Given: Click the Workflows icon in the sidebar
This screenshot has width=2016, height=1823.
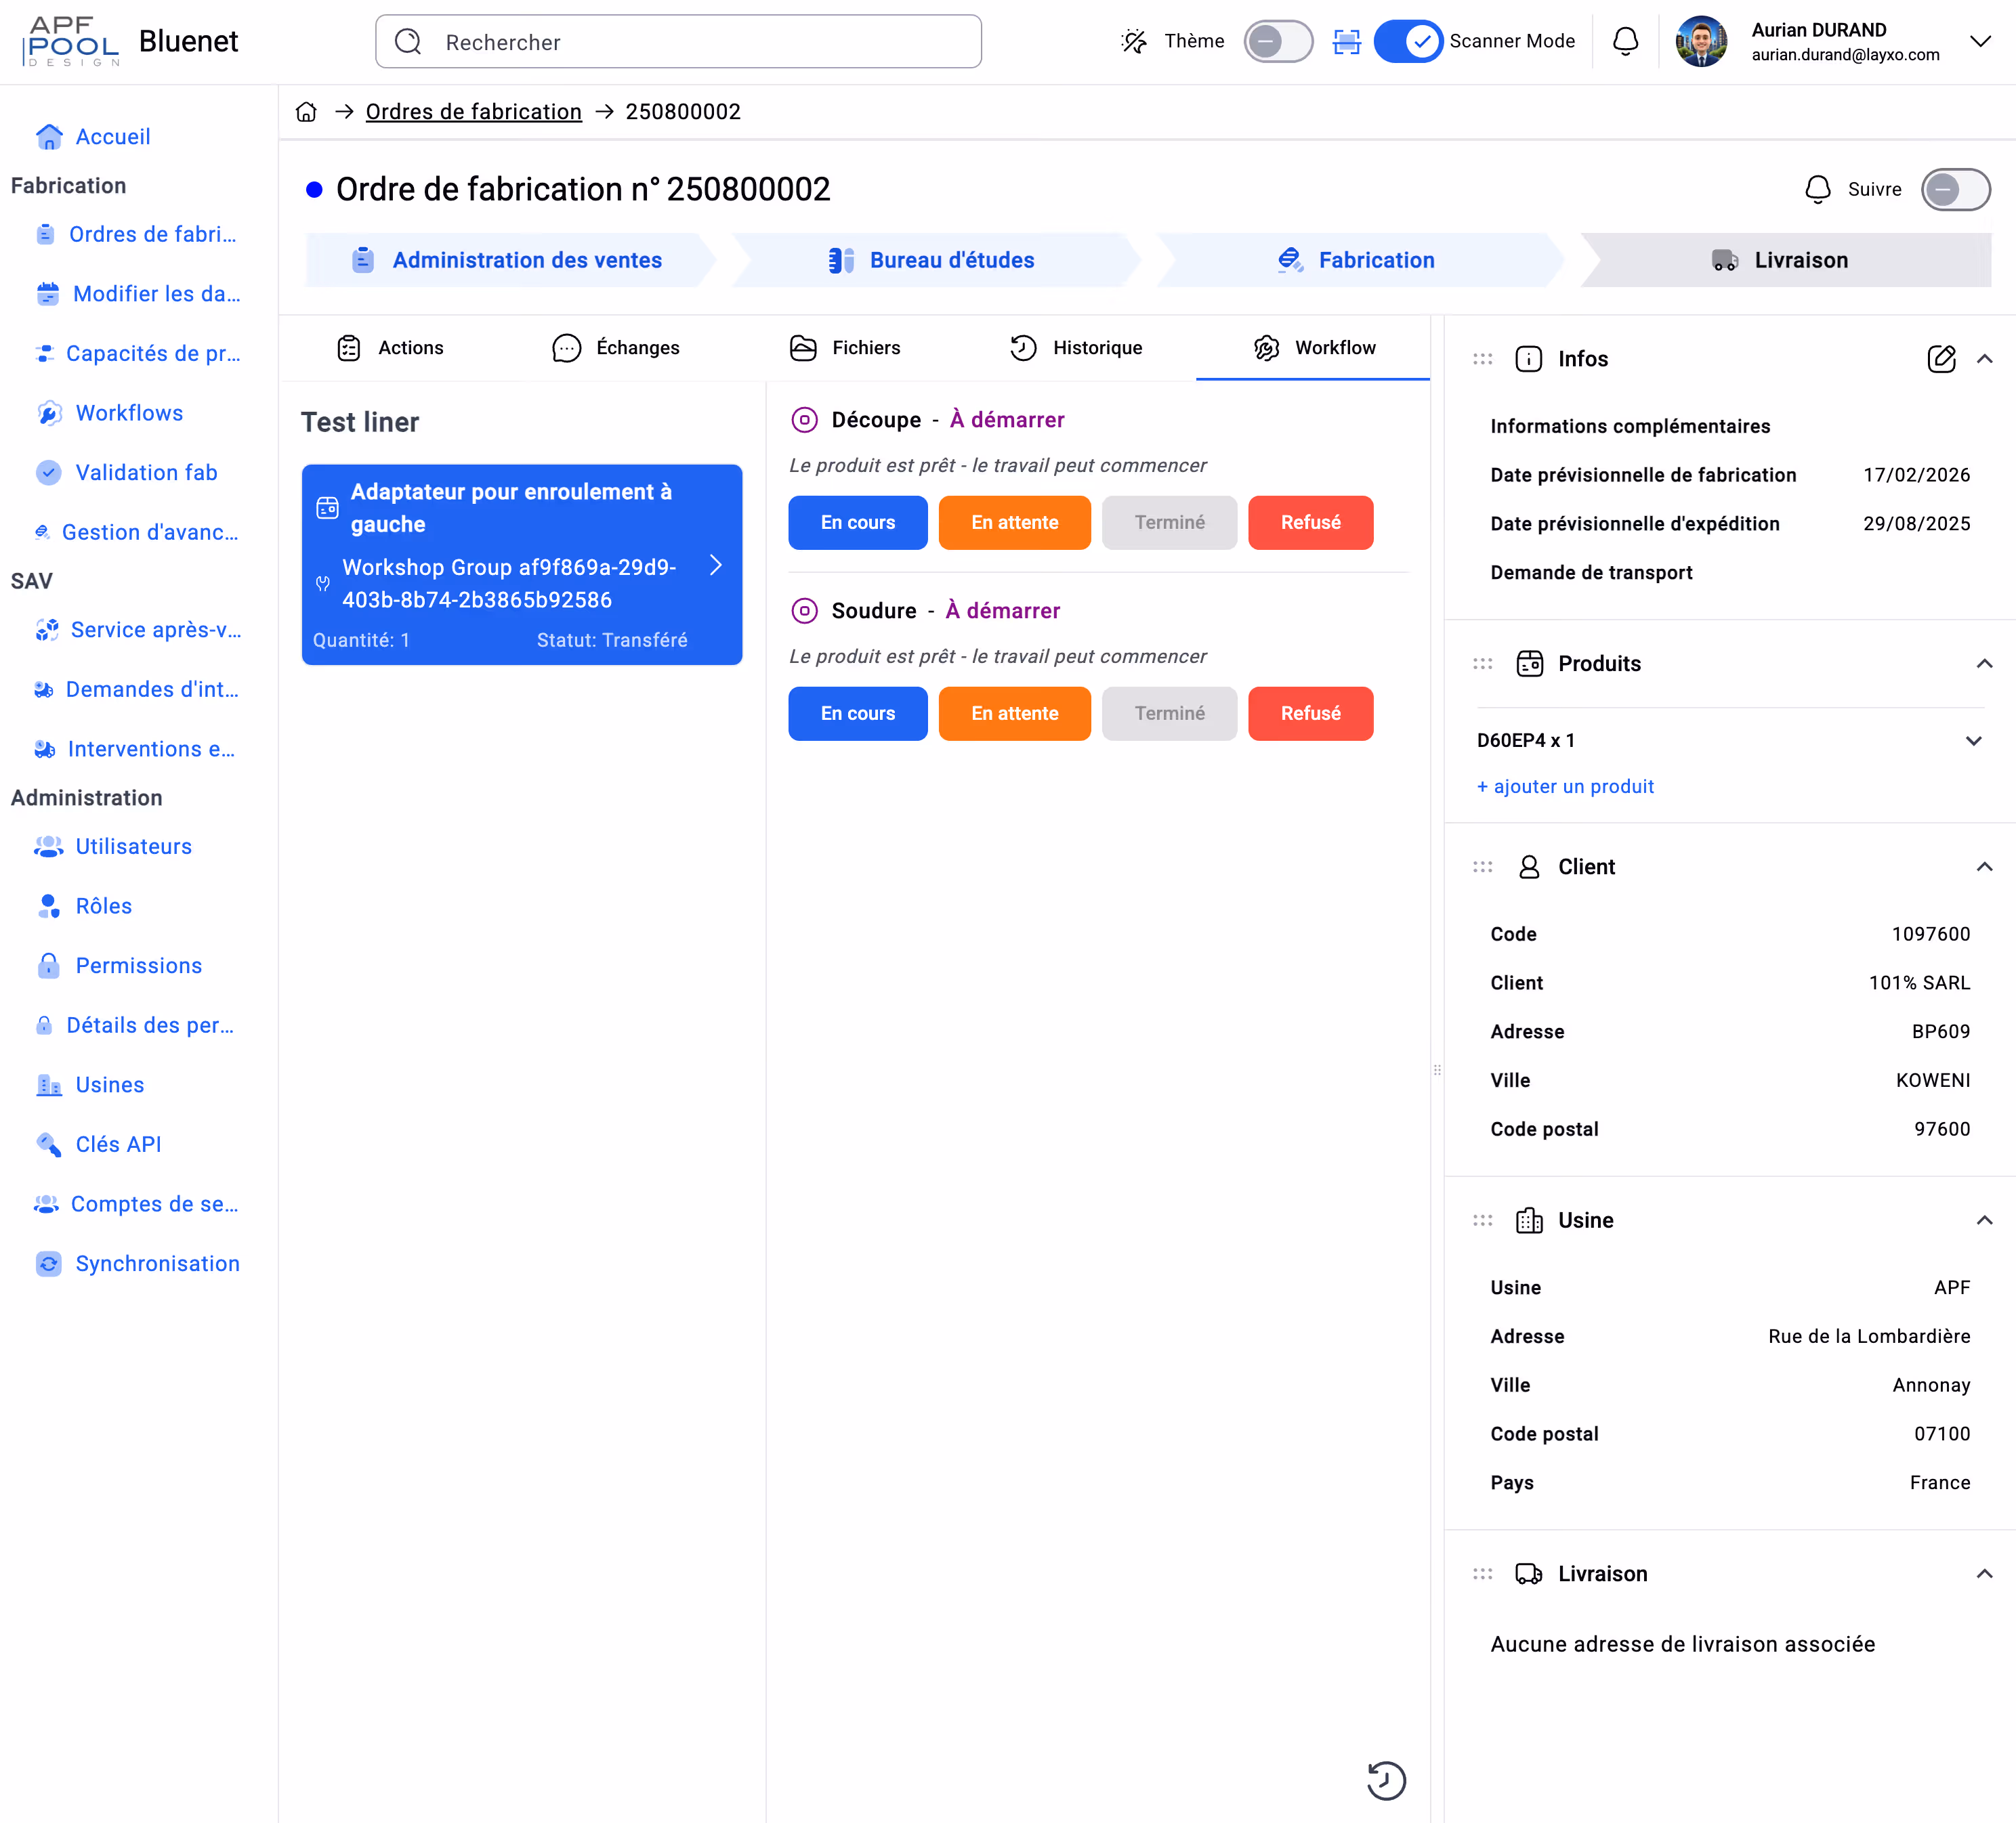Looking at the screenshot, I should pos(49,413).
